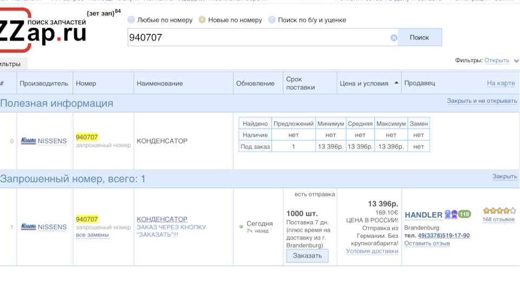Sort by 'Цена и условия' column header
The width and height of the screenshot is (520, 292).
363,83
